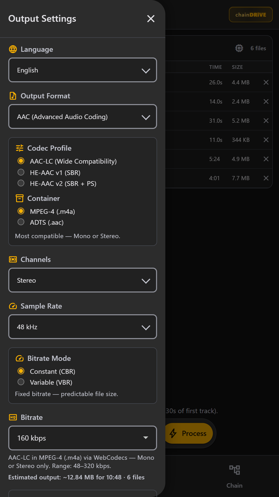Click the Sample Rate dropdown chevron
Viewport: 279px width, 497px height.
tap(146, 328)
